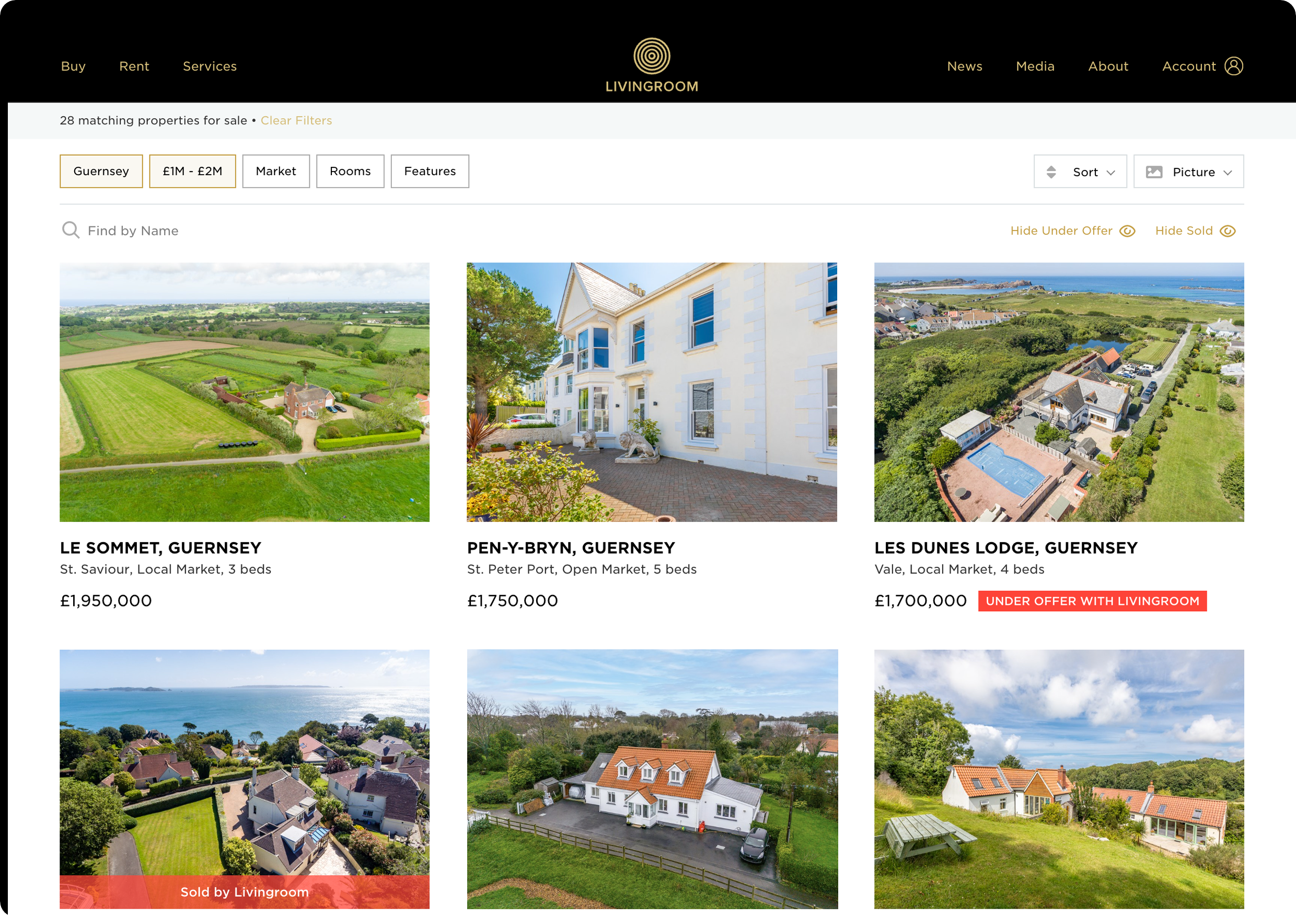Open the Services menu
Image resolution: width=1296 pixels, height=917 pixels.
point(210,66)
